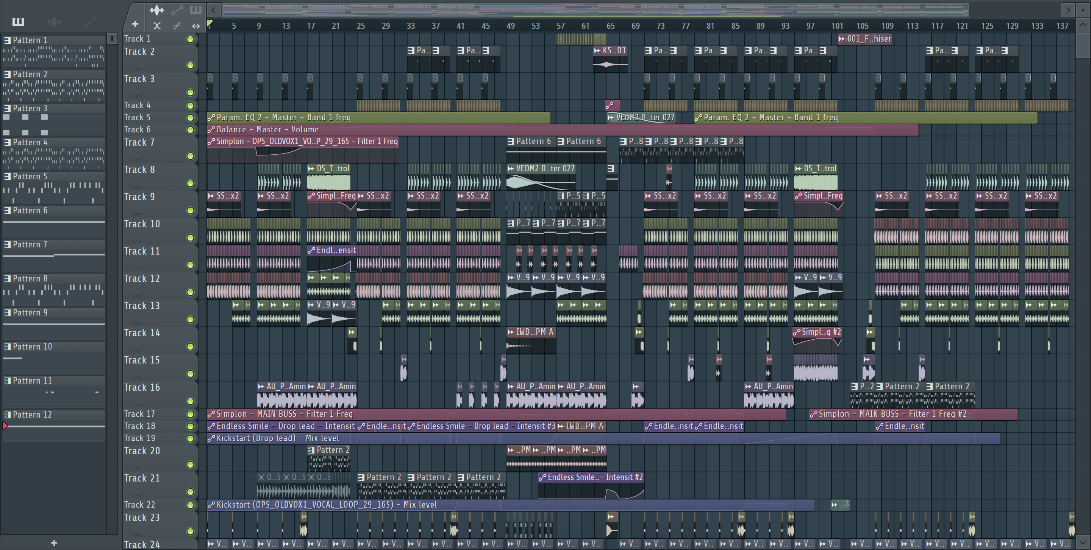The width and height of the screenshot is (1091, 550).
Task: Open clip menu icon of KS..03 clip
Action: [597, 51]
